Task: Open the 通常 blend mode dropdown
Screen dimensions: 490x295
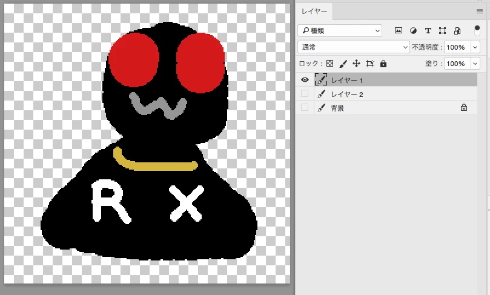Action: click(x=354, y=47)
